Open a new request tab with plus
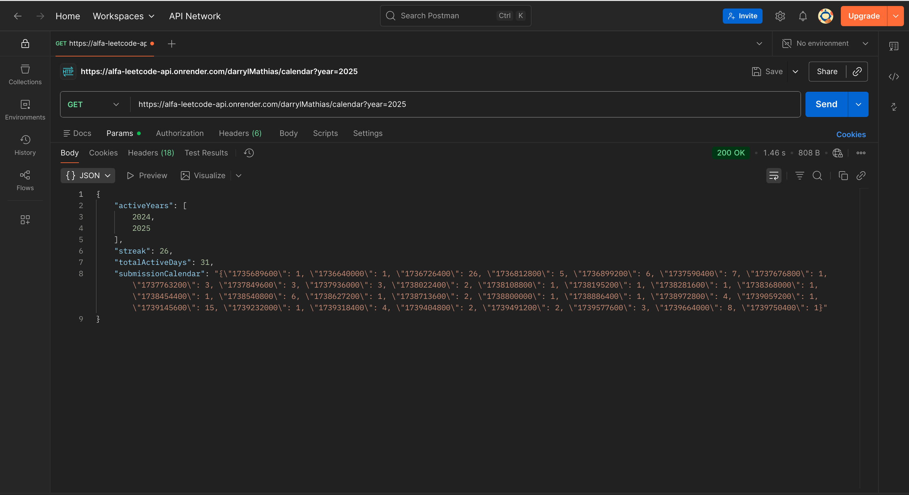This screenshot has width=909, height=495. pos(171,44)
